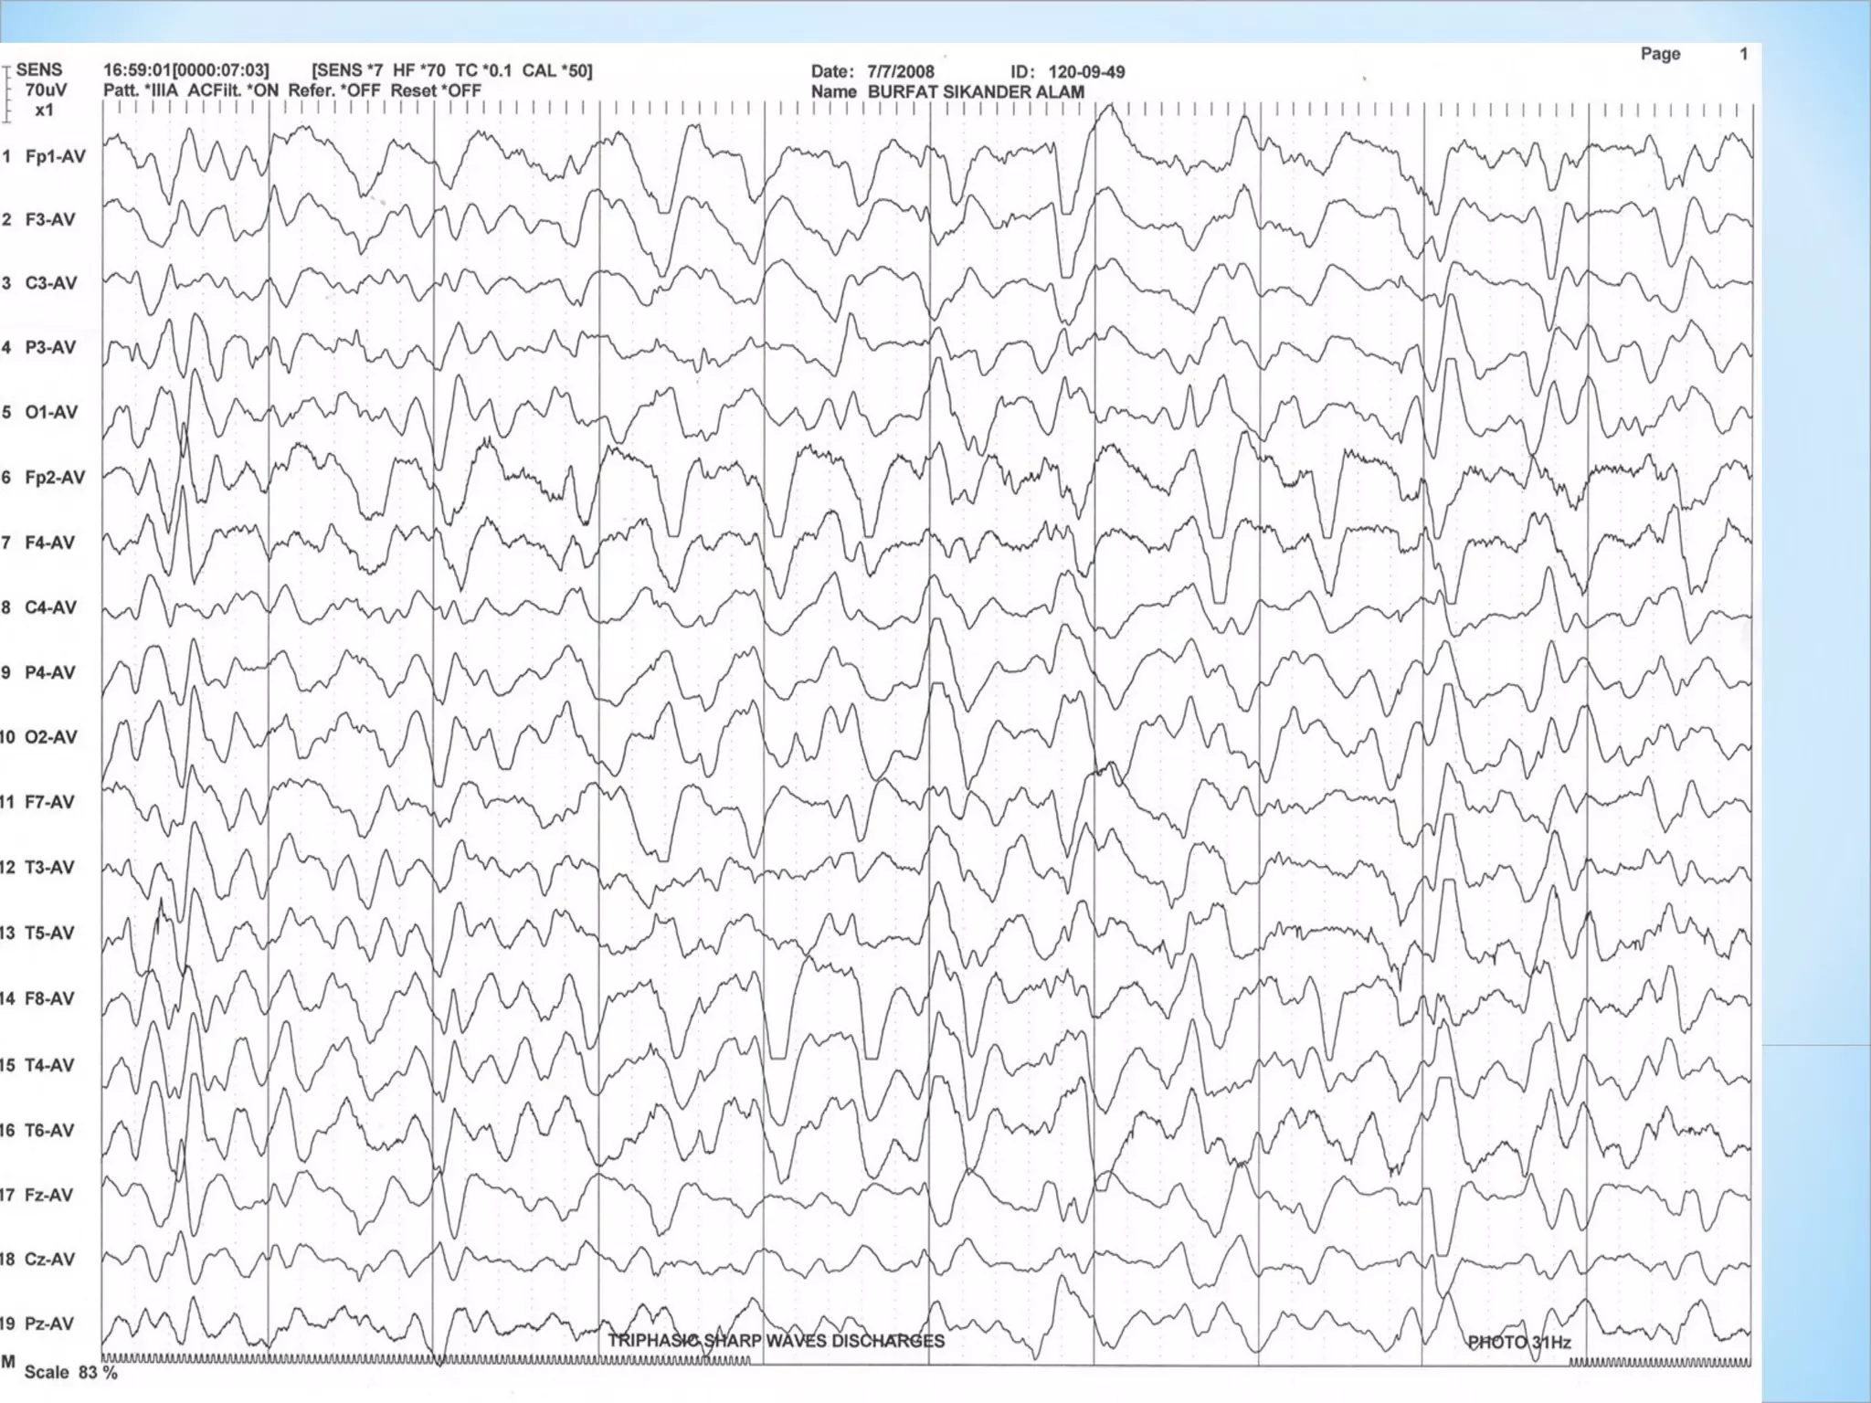
Task: Click the F8-AV channel label
Action: 49,998
